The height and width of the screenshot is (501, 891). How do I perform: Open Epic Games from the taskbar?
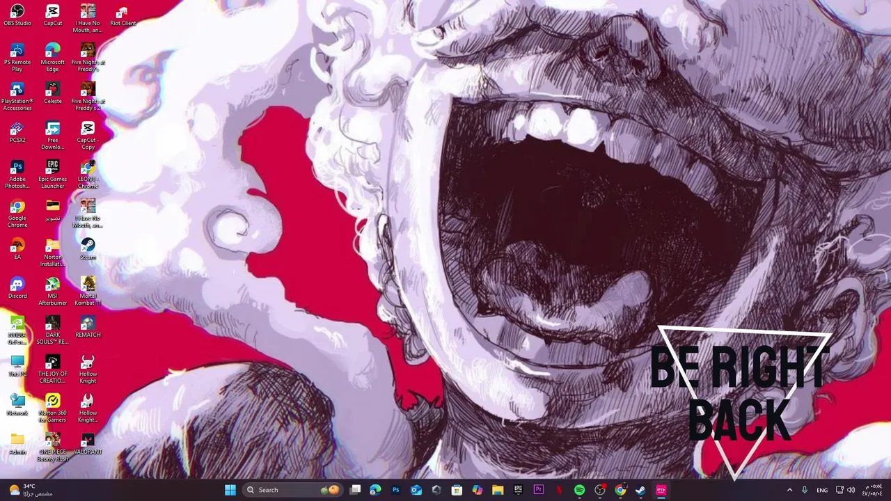point(518,490)
